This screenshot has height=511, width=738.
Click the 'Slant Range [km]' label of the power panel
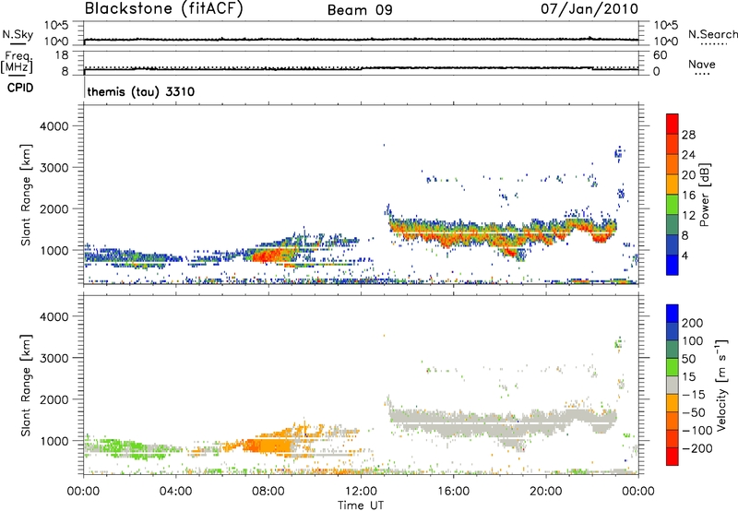point(26,195)
